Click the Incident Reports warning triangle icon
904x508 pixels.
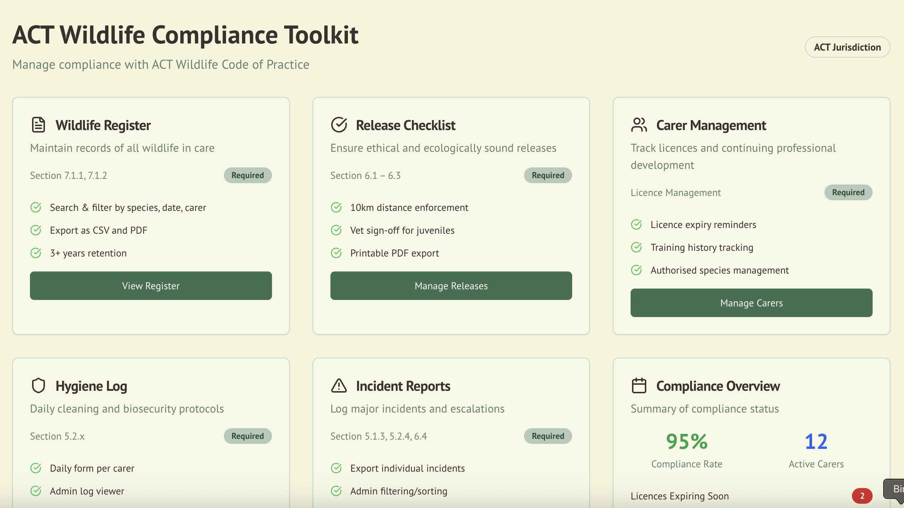(339, 385)
